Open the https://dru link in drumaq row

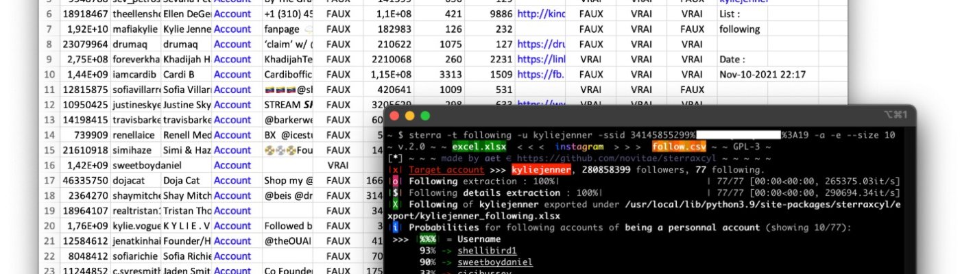pos(540,44)
